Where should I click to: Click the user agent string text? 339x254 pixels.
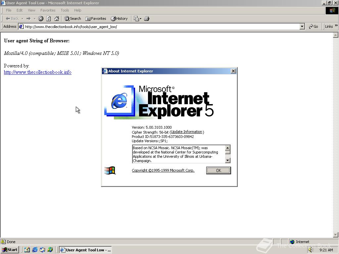[61, 53]
